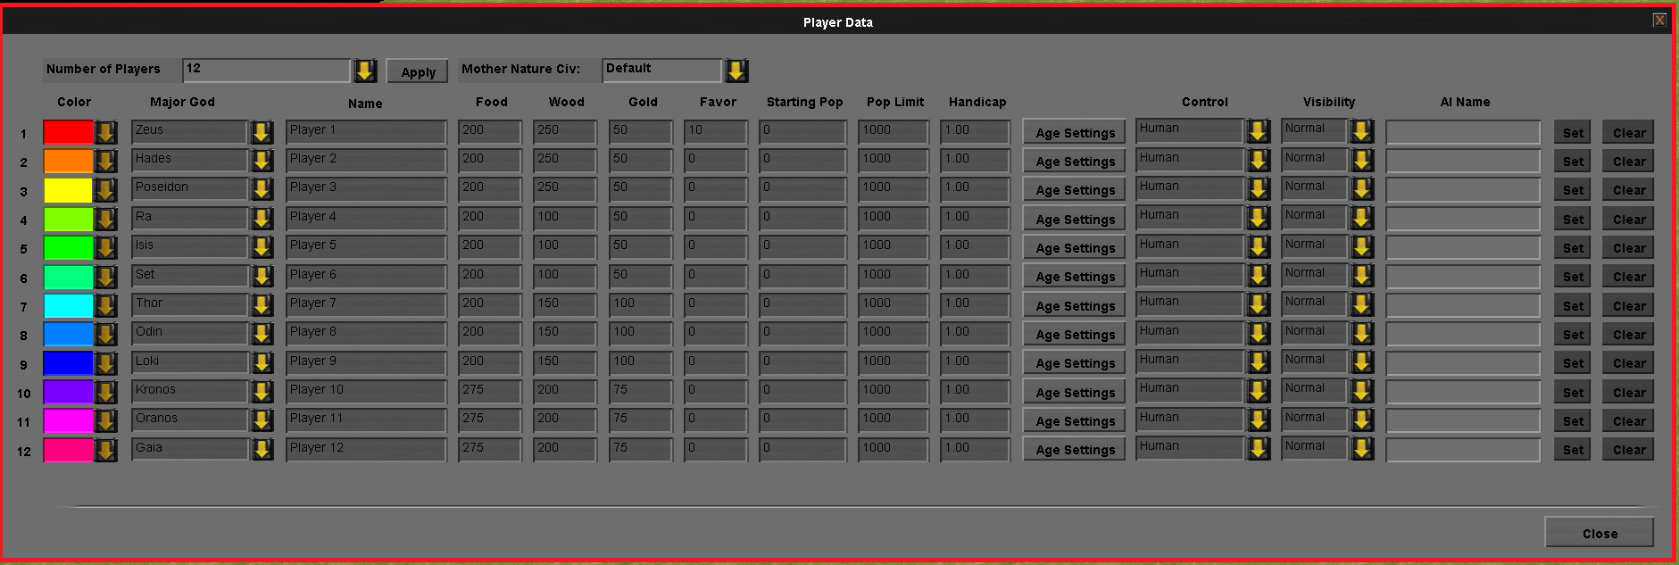Image resolution: width=1679 pixels, height=565 pixels.
Task: Open Visibility dropdown arrow for Player 6
Action: click(x=1361, y=276)
